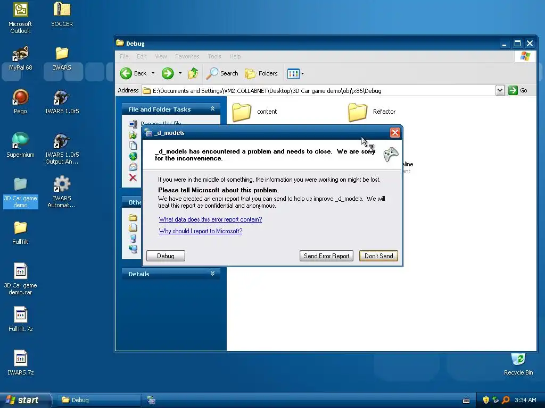Open the IWARS Automat... gear shortcut
Image resolution: width=545 pixels, height=408 pixels.
[x=62, y=192]
